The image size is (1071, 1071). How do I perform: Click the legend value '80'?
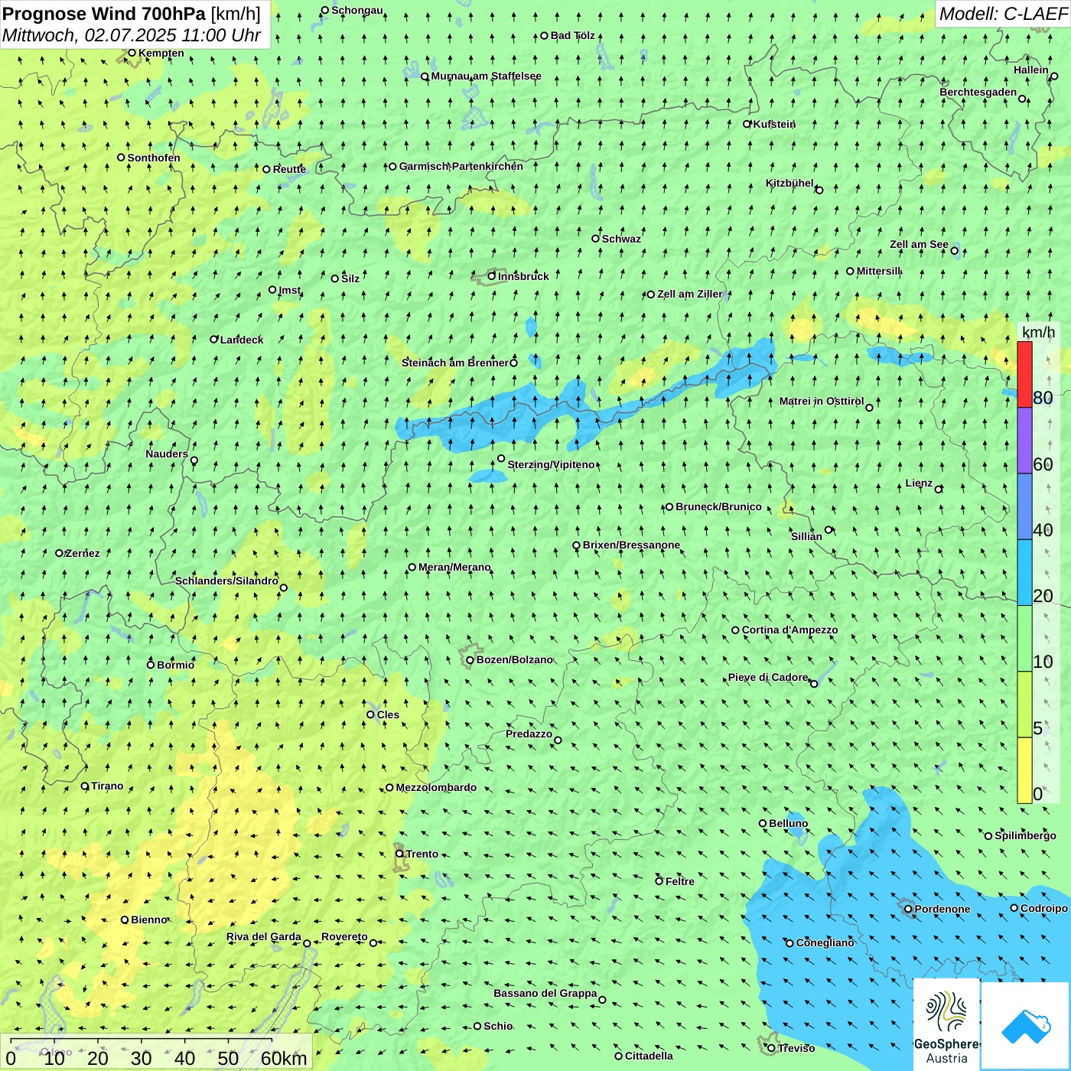click(x=1043, y=398)
